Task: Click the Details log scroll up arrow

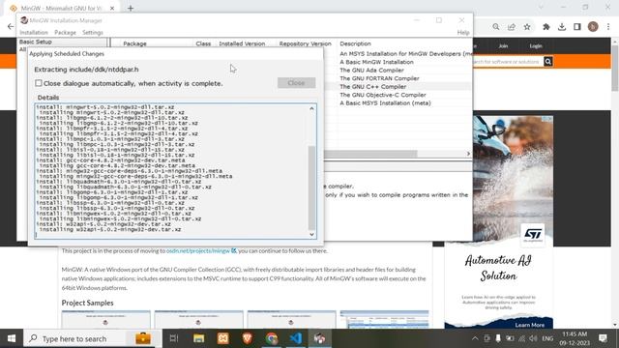Action: click(311, 108)
